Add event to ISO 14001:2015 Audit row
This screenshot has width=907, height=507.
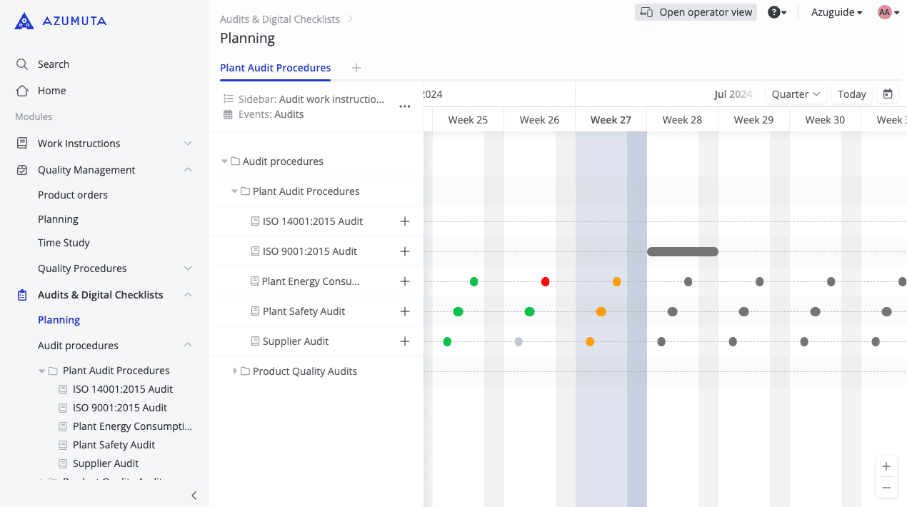[405, 221]
